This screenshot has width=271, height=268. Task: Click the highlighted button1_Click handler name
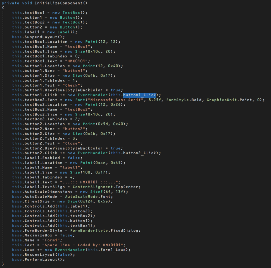pyautogui.click(x=139, y=95)
